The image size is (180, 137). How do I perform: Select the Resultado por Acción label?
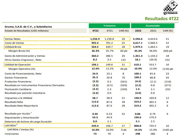(17, 114)
